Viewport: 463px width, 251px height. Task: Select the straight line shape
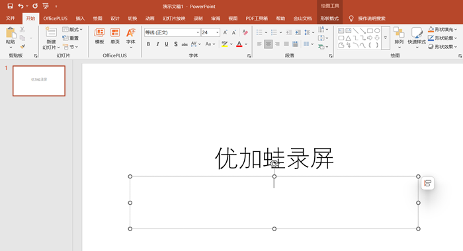pyautogui.click(x=356, y=30)
